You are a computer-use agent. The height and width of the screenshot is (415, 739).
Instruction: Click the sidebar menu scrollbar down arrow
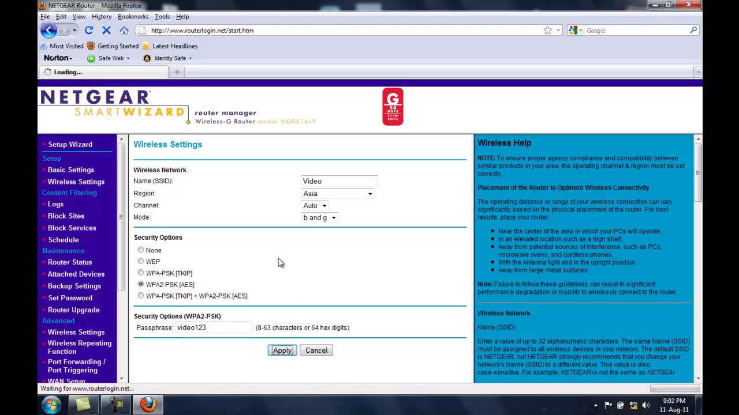(121, 378)
